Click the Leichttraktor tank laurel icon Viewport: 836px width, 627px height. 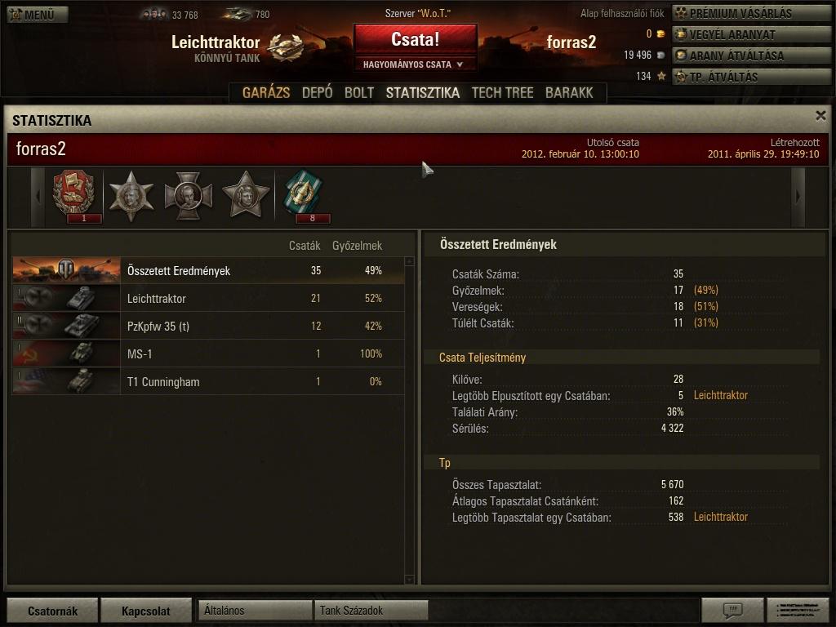[x=285, y=47]
